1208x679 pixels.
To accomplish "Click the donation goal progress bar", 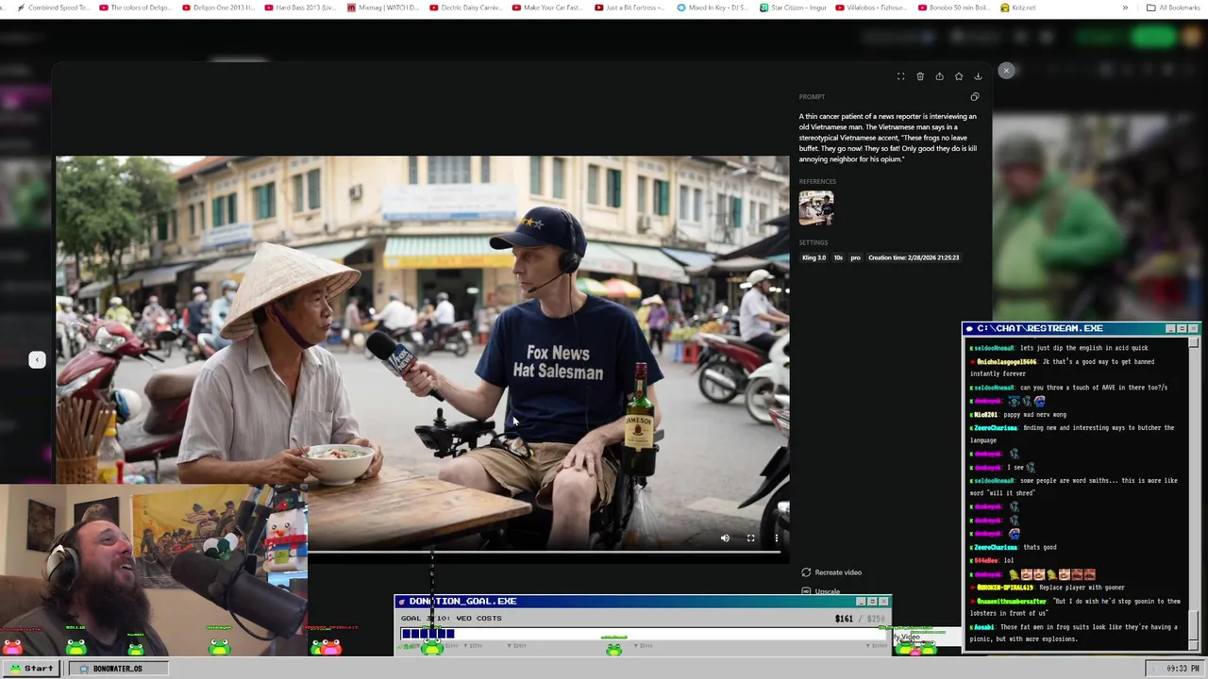I will [x=643, y=634].
